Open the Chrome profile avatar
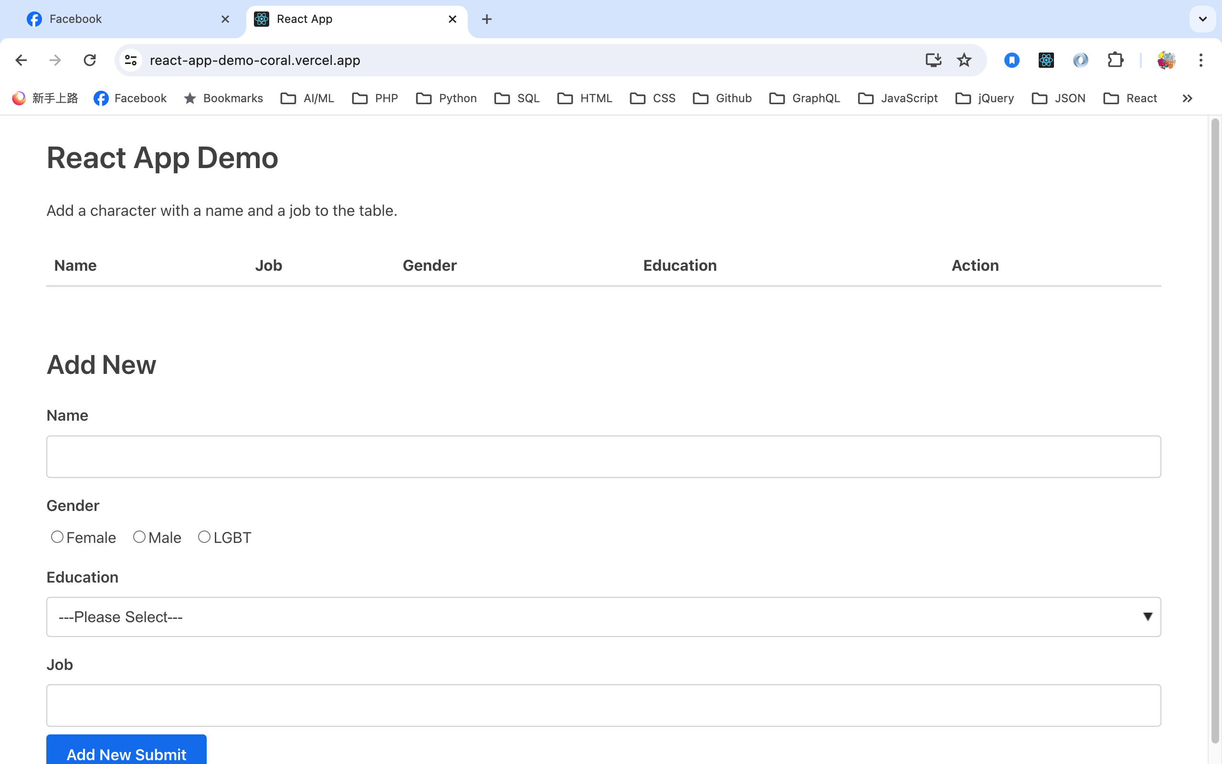 [x=1167, y=60]
